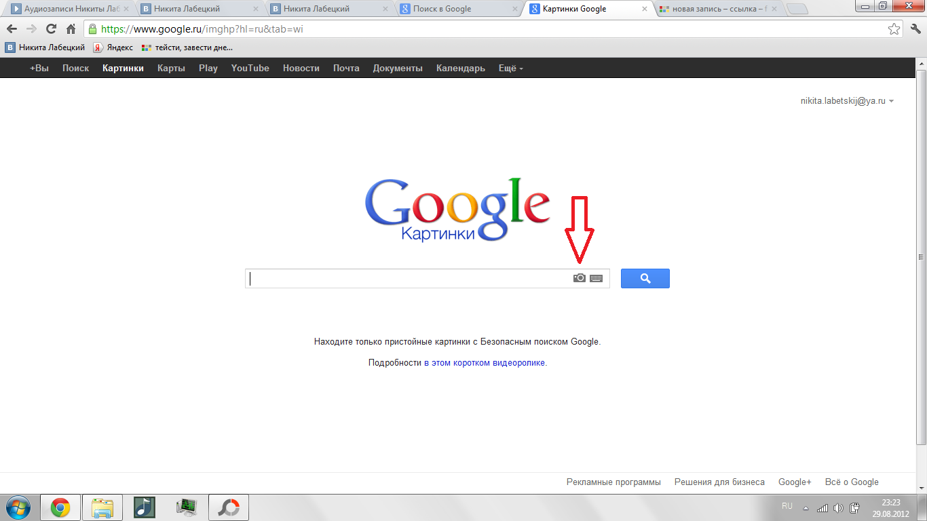Screen dimensions: 927x521
Task: Click the page vertical scrollbar
Action: coord(921,257)
